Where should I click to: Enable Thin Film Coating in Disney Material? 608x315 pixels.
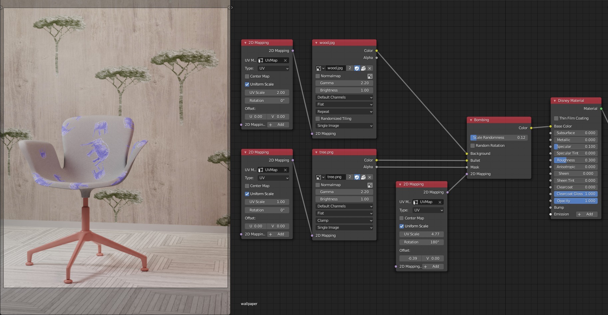pos(556,118)
